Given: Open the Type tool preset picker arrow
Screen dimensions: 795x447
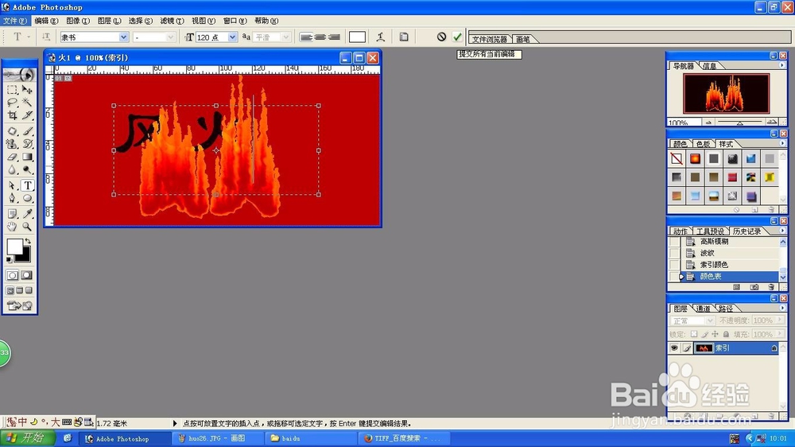Looking at the screenshot, I should tap(29, 37).
